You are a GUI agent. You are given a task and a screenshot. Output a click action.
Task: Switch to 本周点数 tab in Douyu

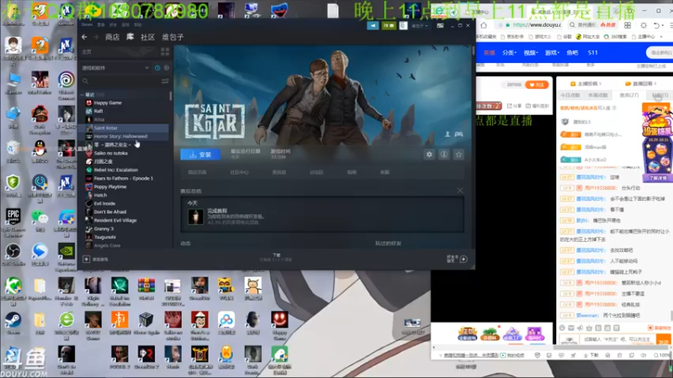tap(598, 95)
